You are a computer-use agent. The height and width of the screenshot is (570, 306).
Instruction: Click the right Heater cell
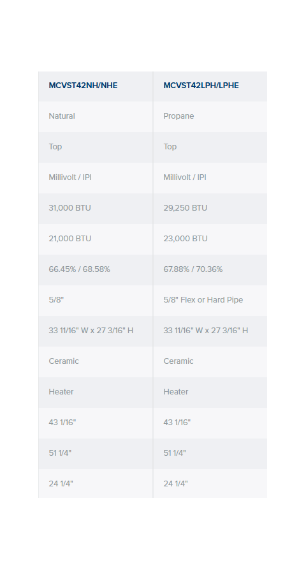pos(210,393)
